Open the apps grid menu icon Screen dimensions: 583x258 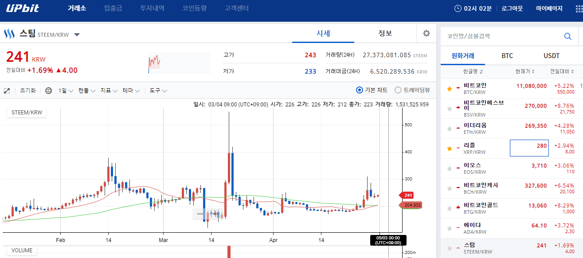click(579, 9)
